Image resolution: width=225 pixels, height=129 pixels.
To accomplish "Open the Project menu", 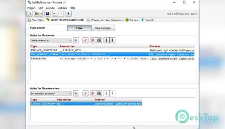I will tap(31, 8).
